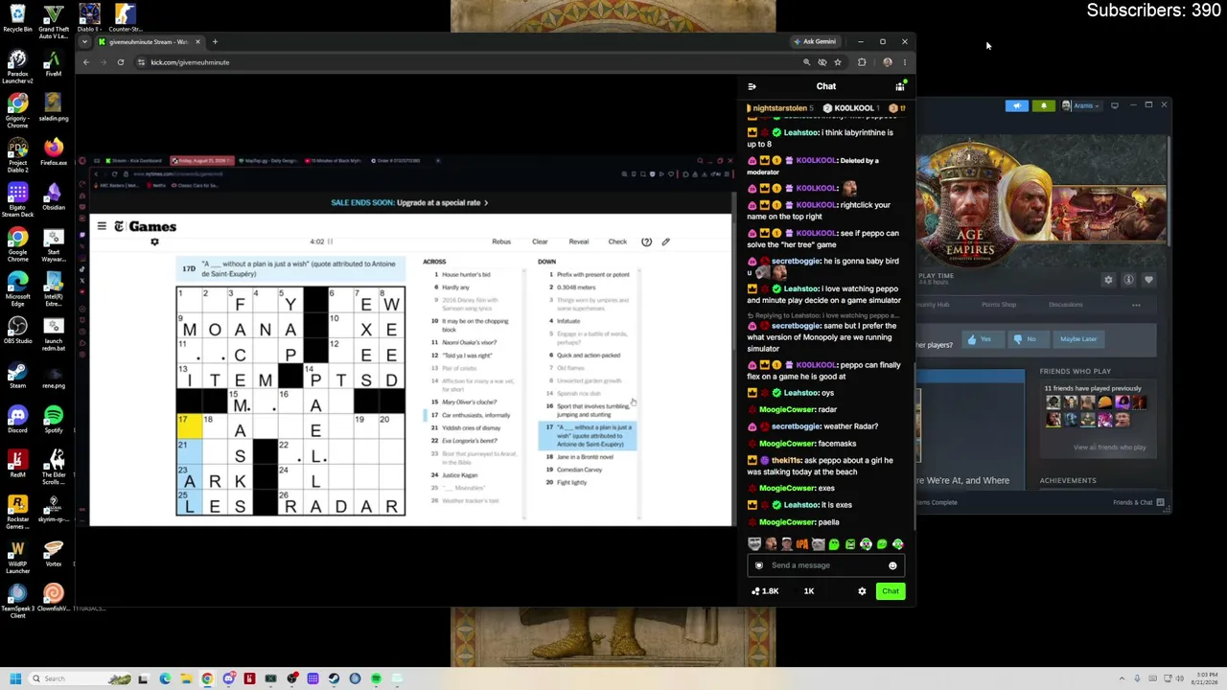The image size is (1227, 690).
Task: Click the green Chat send button
Action: [891, 591]
